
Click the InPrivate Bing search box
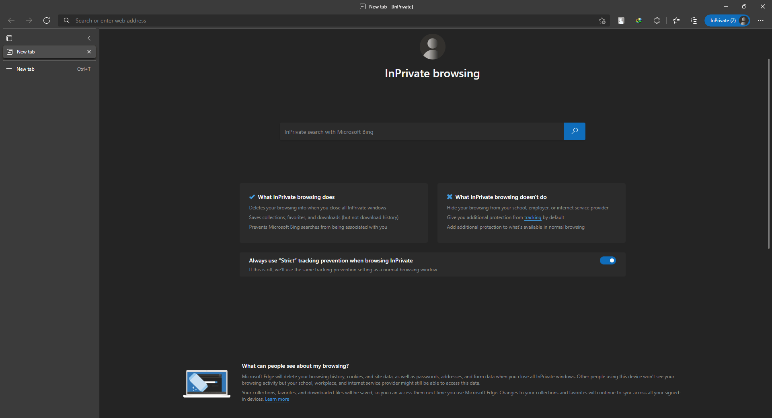(x=422, y=132)
